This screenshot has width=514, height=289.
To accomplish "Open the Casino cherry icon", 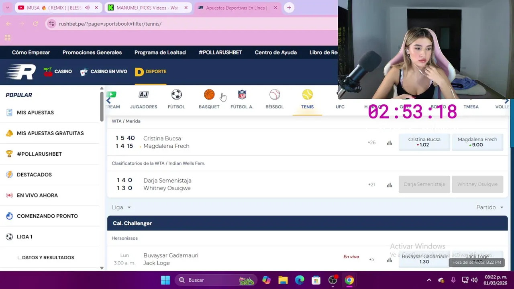I will coord(48,72).
